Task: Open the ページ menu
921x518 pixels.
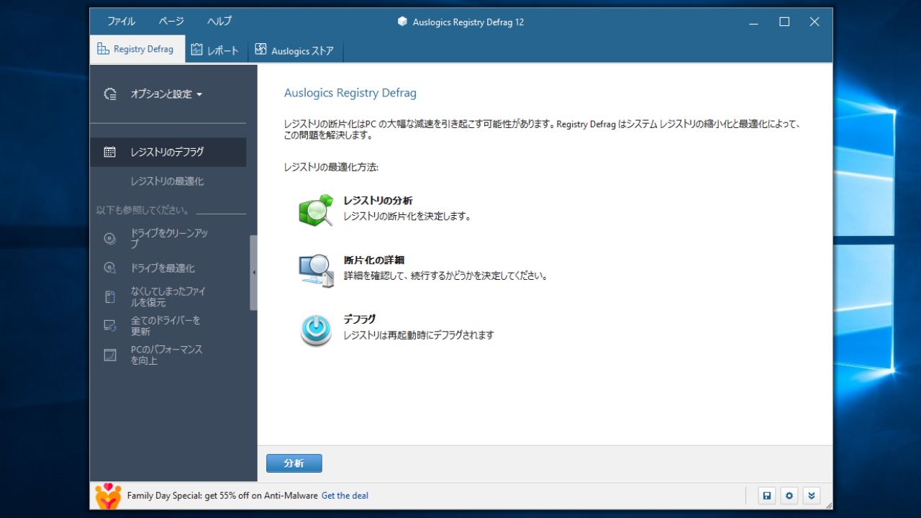Action: pos(171,22)
